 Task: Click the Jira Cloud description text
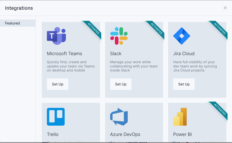pyautogui.click(x=195, y=66)
